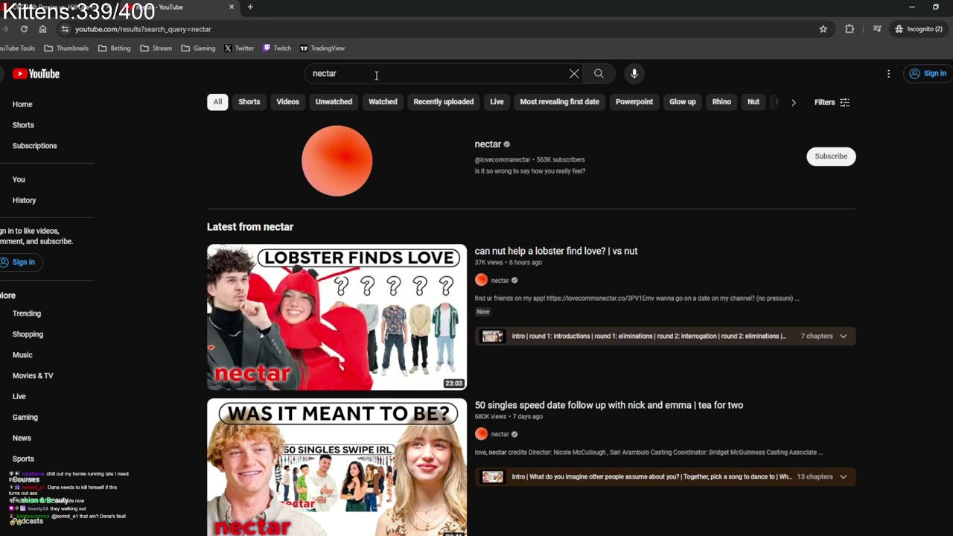The image size is (953, 536).
Task: Open Music in sidebar
Action: click(22, 355)
